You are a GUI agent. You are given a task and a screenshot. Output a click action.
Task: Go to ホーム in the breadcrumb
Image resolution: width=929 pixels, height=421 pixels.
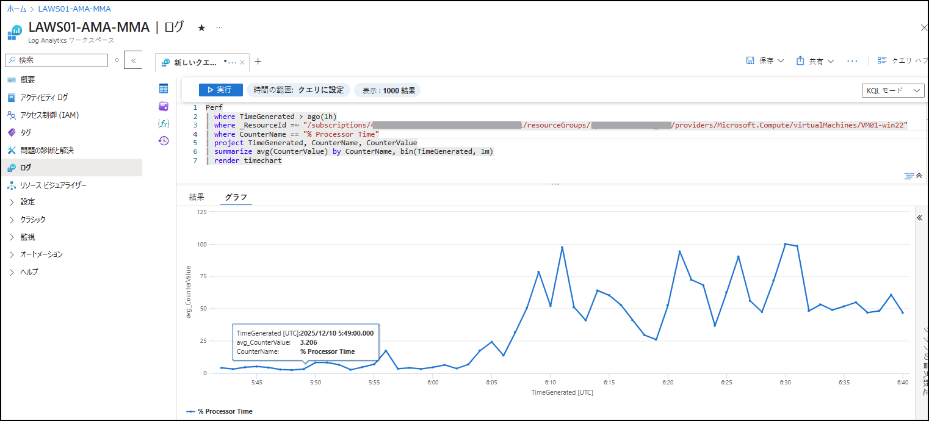tap(16, 9)
